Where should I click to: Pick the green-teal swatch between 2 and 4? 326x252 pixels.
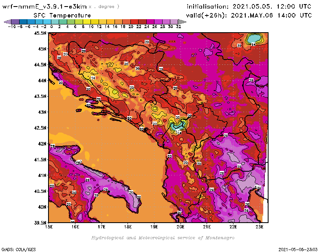[x=63, y=22]
